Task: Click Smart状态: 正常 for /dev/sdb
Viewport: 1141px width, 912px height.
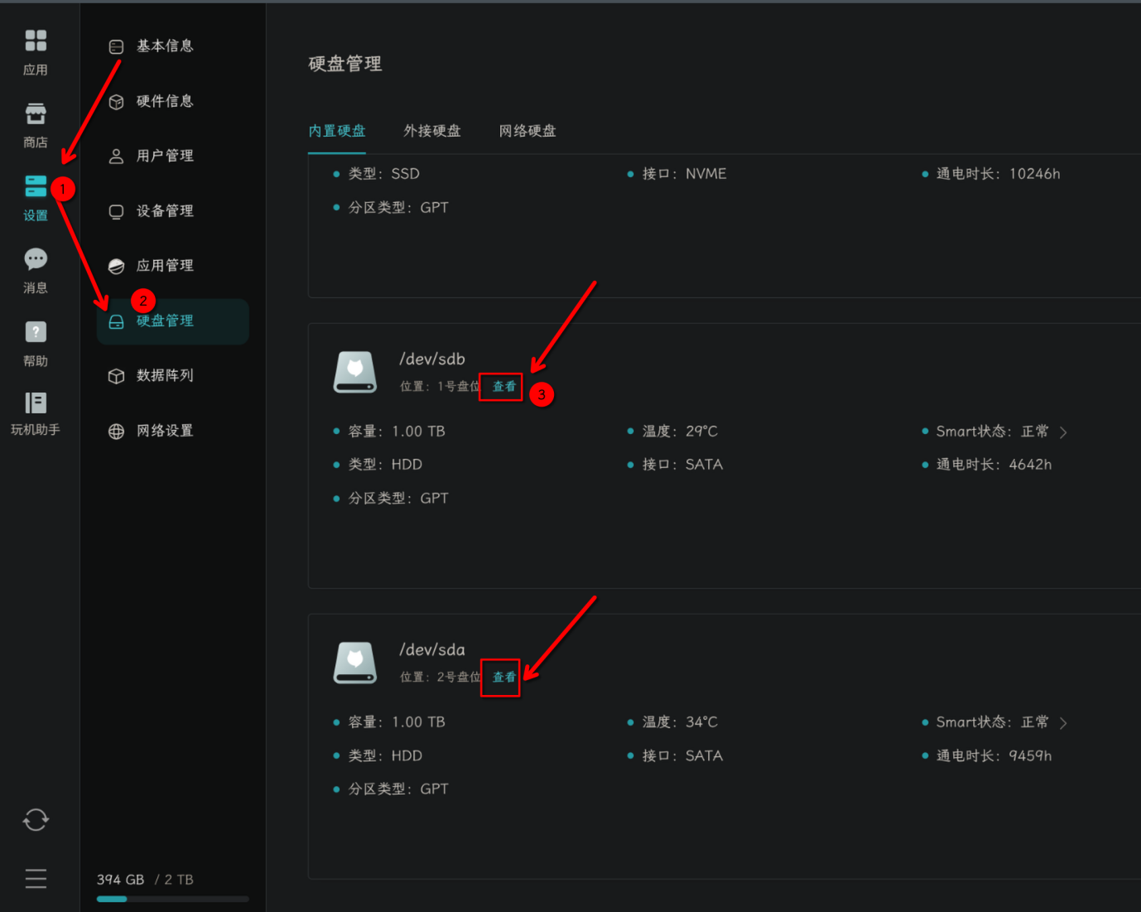Action: tap(992, 431)
